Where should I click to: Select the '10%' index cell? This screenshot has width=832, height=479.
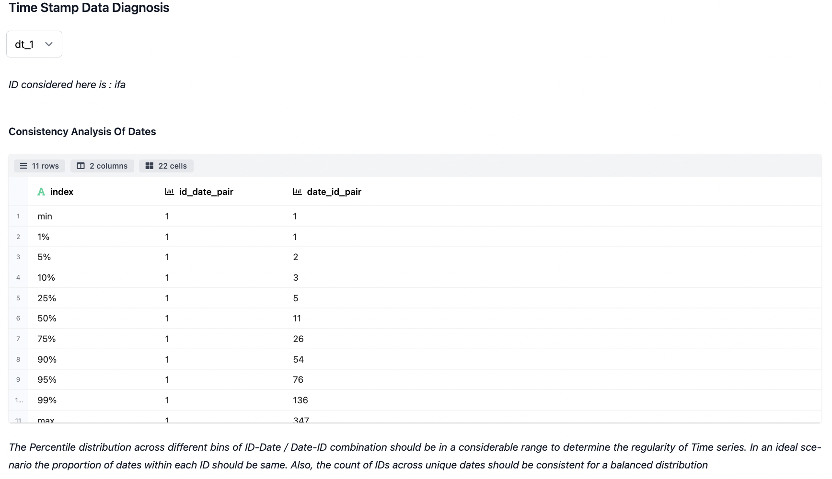46,277
